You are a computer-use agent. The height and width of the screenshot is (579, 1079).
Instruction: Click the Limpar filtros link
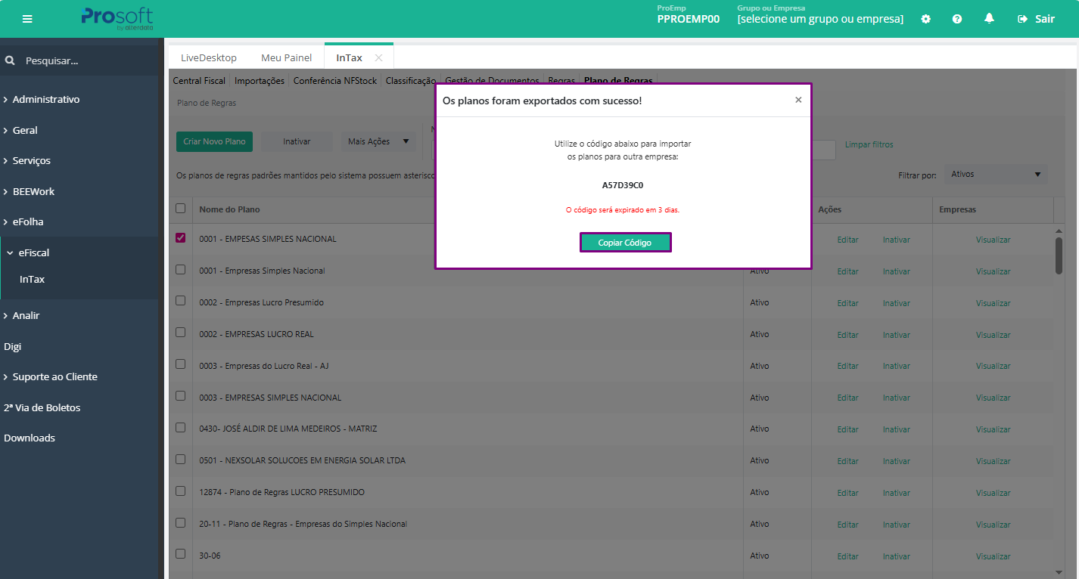click(x=869, y=144)
